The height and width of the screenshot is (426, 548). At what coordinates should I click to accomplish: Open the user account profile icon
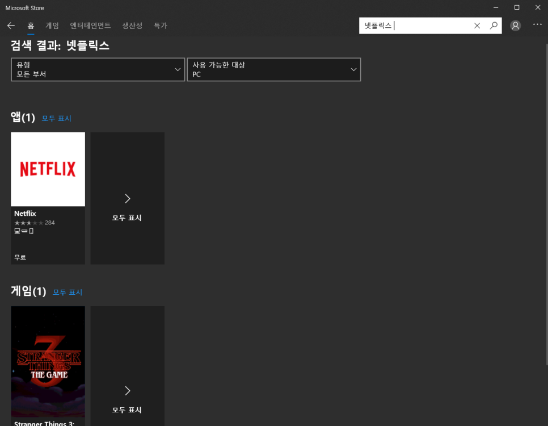click(515, 26)
